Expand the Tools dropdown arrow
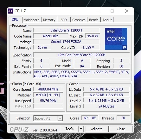141x139 pixels. point(81,129)
